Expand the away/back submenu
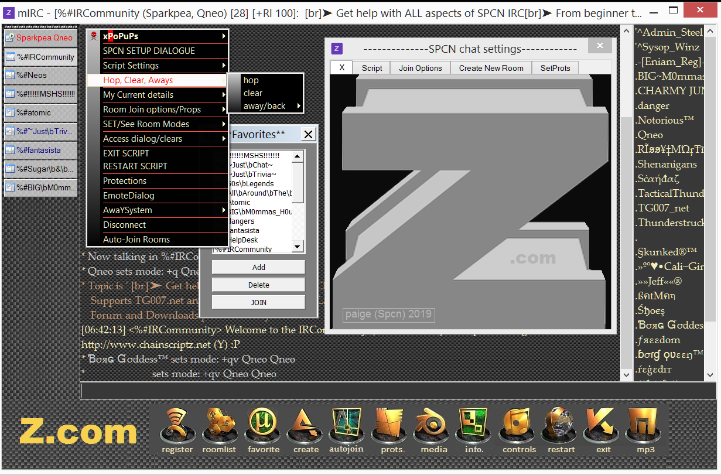This screenshot has height=475, width=721. [x=265, y=106]
